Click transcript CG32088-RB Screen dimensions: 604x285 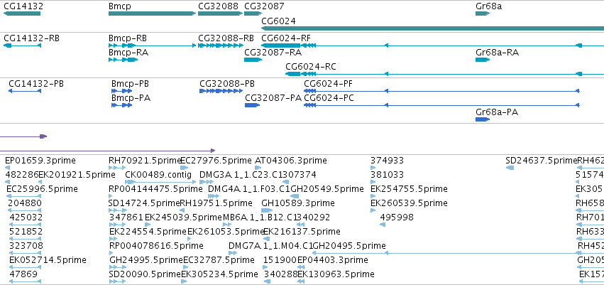pos(220,45)
